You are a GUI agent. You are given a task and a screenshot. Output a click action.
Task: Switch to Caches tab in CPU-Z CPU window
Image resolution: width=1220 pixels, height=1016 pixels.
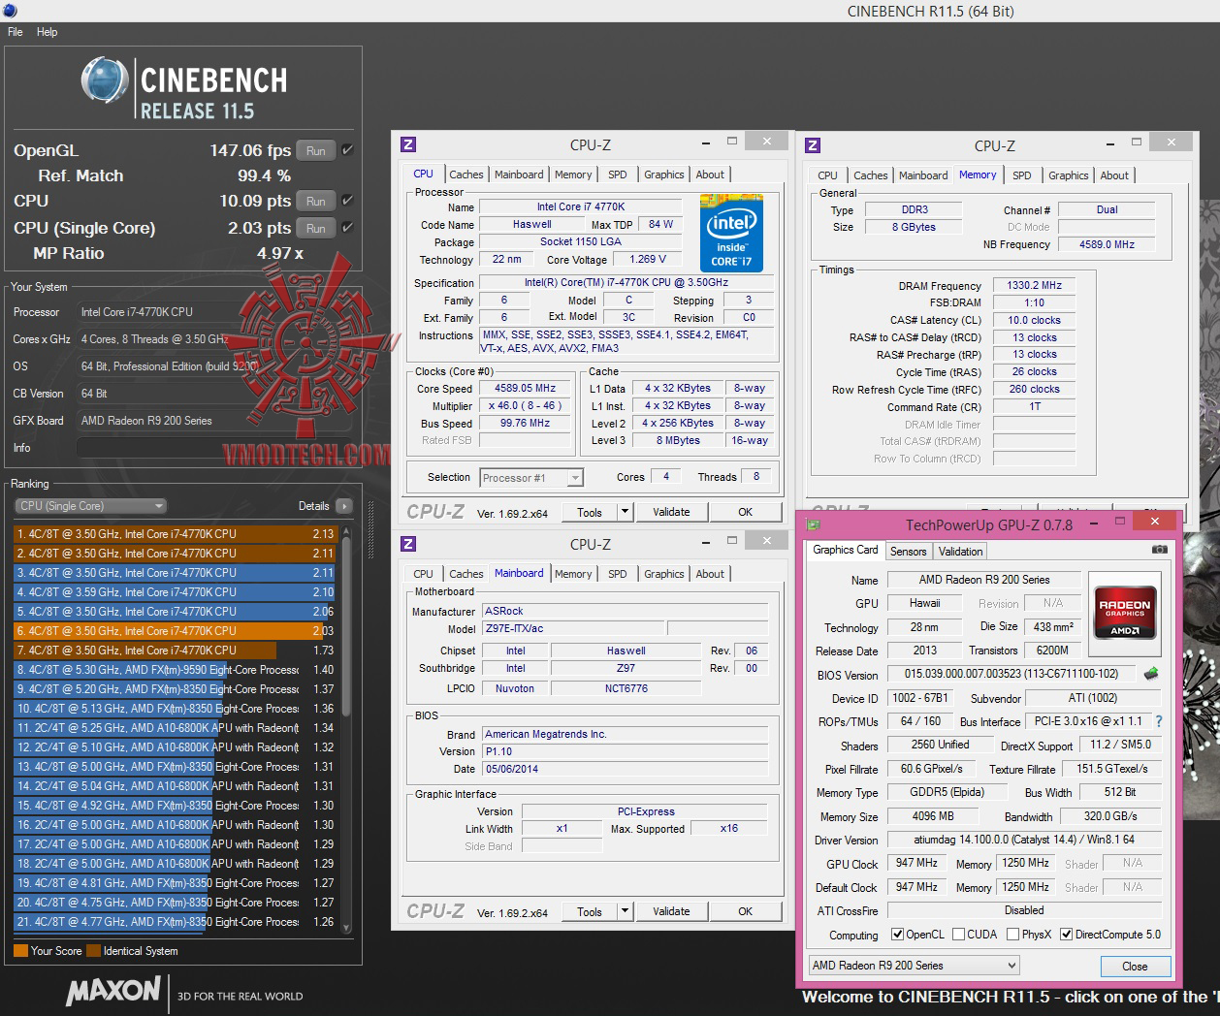(x=466, y=175)
